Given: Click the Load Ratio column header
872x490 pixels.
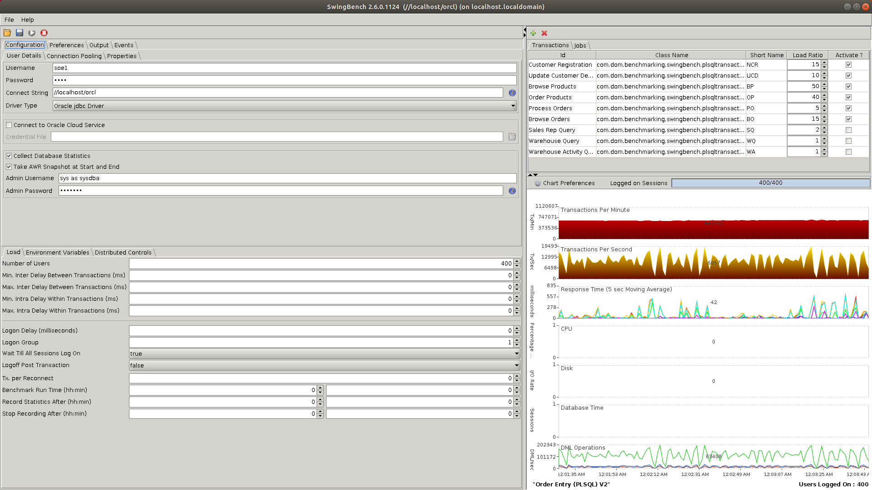Looking at the screenshot, I should (x=808, y=55).
